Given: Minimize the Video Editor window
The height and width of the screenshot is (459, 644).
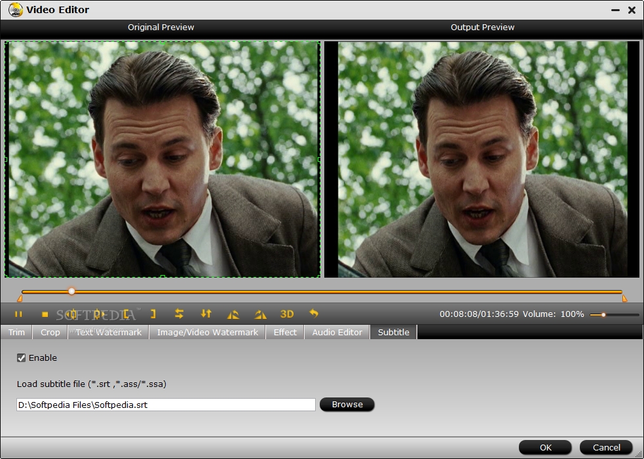Looking at the screenshot, I should tap(615, 10).
